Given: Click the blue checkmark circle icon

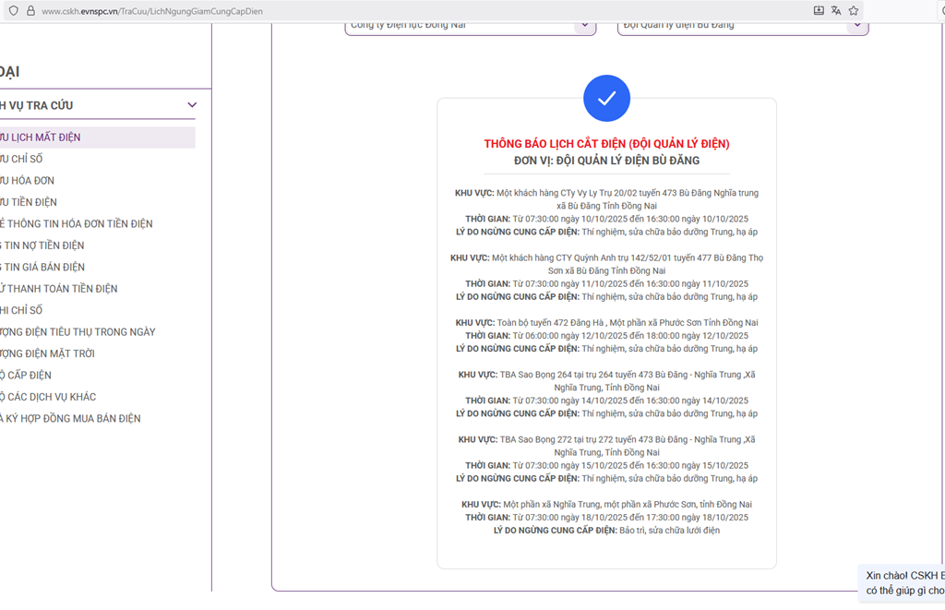Looking at the screenshot, I should pos(606,99).
